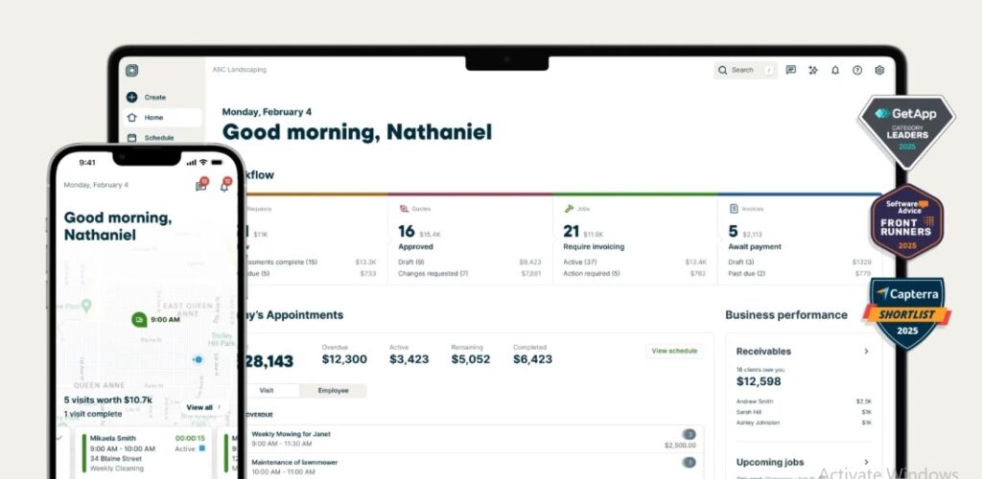982x479 pixels.
Task: Click the green truck map marker
Action: coord(141,320)
